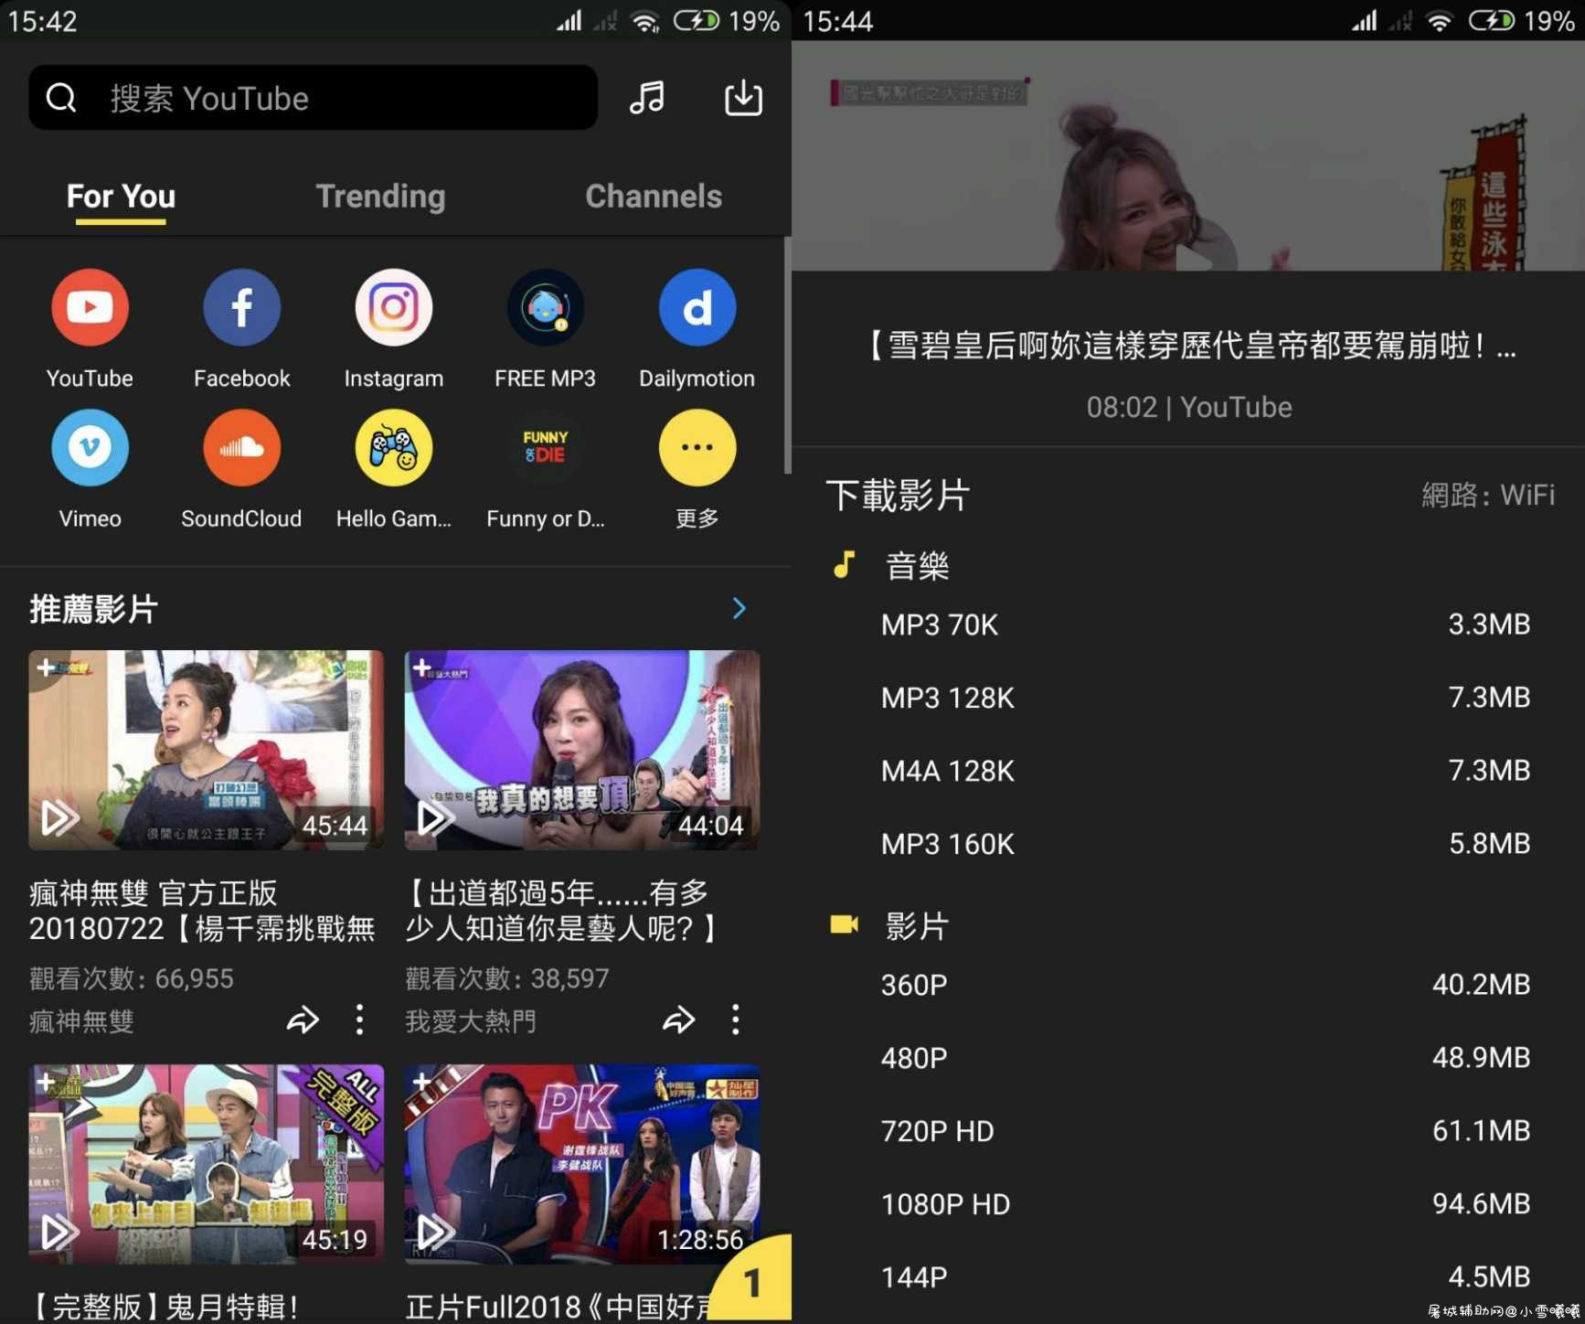Add the 44:04 video to queue

(420, 667)
